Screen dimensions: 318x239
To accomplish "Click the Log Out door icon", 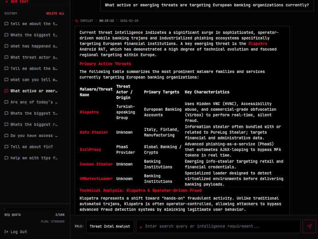I will [6, 231].
